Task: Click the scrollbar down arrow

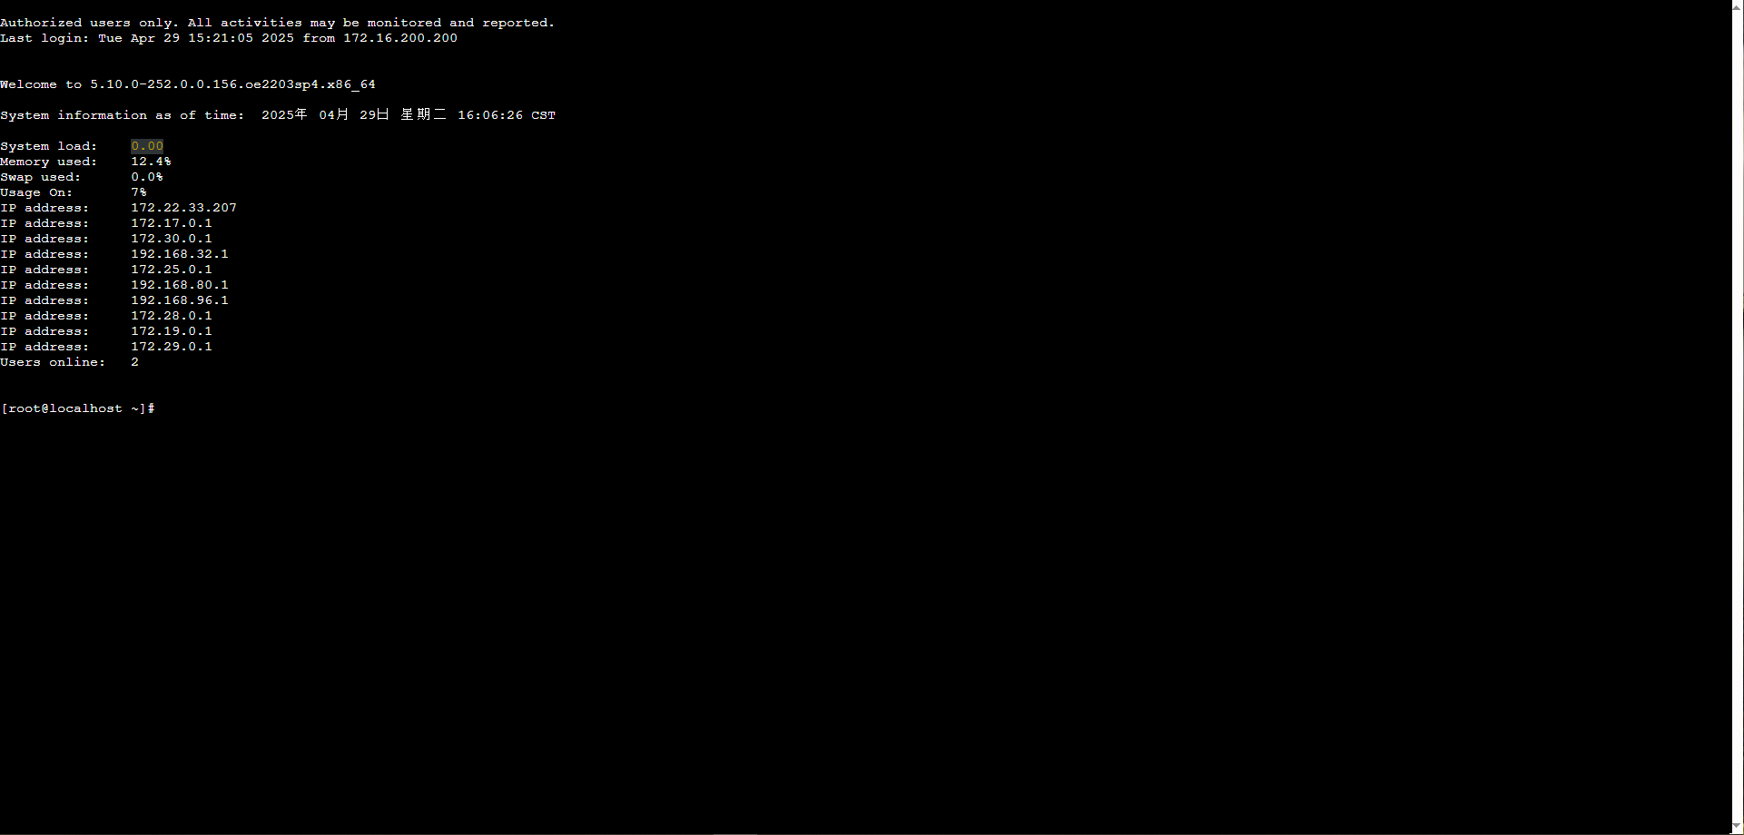Action: pos(1738,825)
